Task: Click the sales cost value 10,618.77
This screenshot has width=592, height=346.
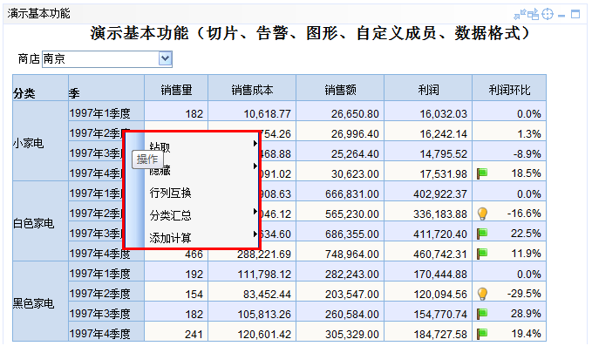Action: pyautogui.click(x=268, y=113)
